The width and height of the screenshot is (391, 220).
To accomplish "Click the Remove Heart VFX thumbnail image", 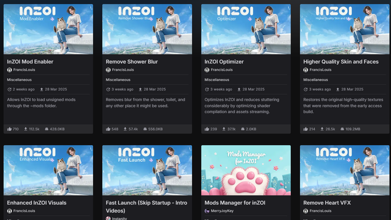I will (x=344, y=168).
